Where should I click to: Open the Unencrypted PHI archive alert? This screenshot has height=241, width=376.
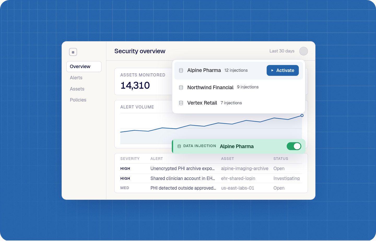coord(183,168)
